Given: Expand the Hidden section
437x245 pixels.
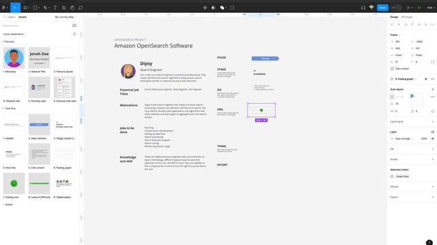Looking at the screenshot, I should [x=8, y=204].
